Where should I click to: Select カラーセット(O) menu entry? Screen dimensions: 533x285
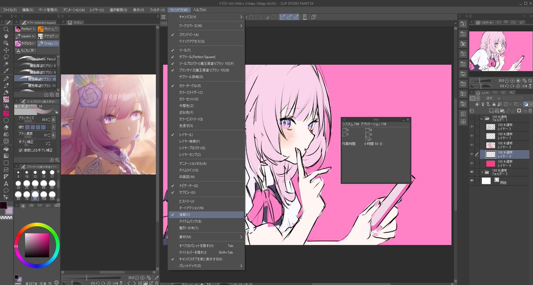pyautogui.click(x=207, y=99)
